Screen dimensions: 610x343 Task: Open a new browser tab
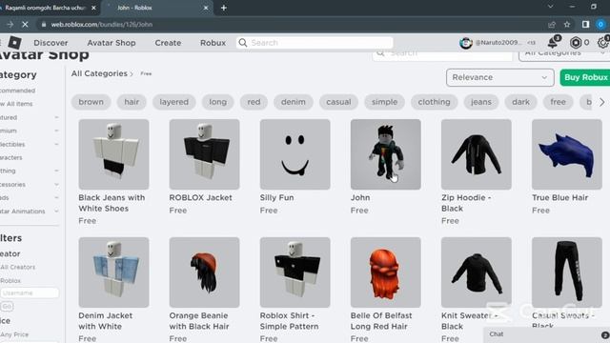point(224,8)
